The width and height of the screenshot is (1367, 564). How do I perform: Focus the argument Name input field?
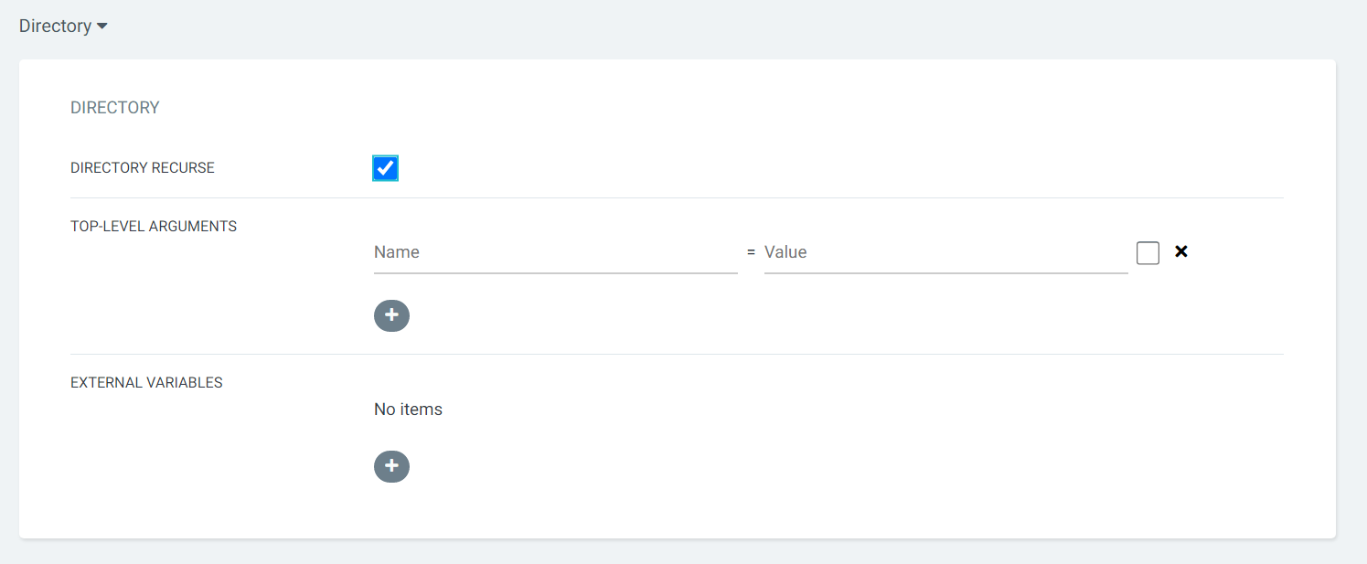tap(555, 252)
